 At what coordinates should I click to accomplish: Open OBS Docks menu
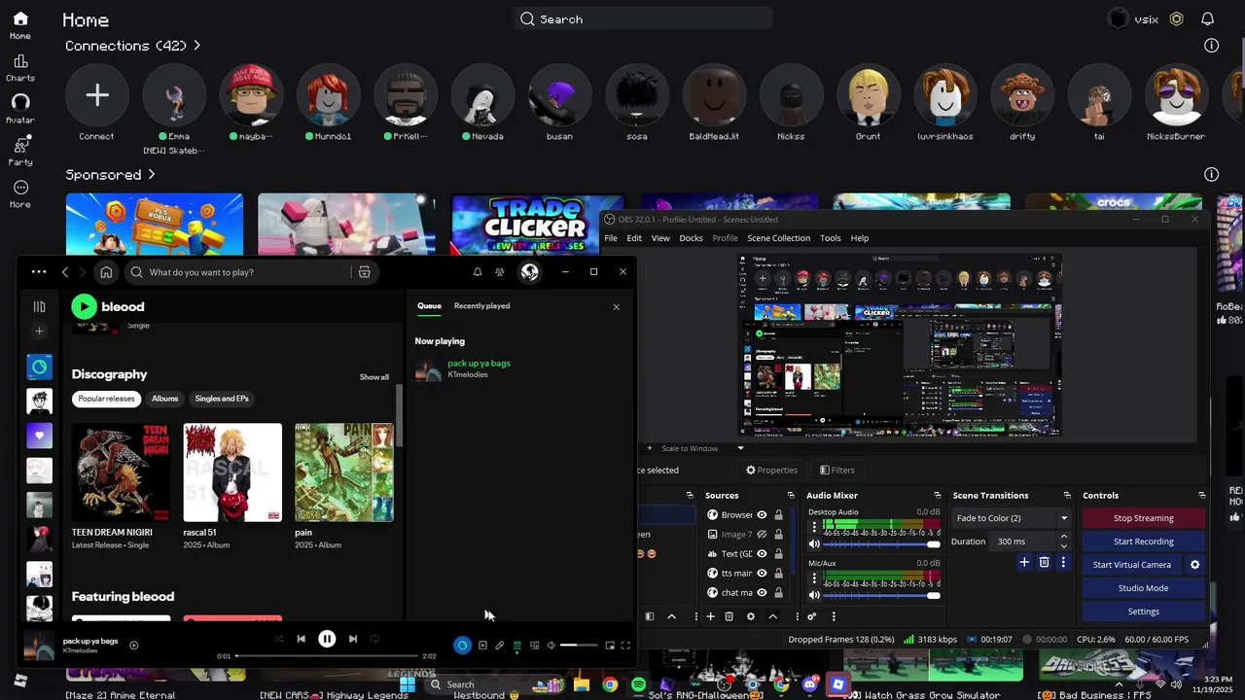pos(691,238)
